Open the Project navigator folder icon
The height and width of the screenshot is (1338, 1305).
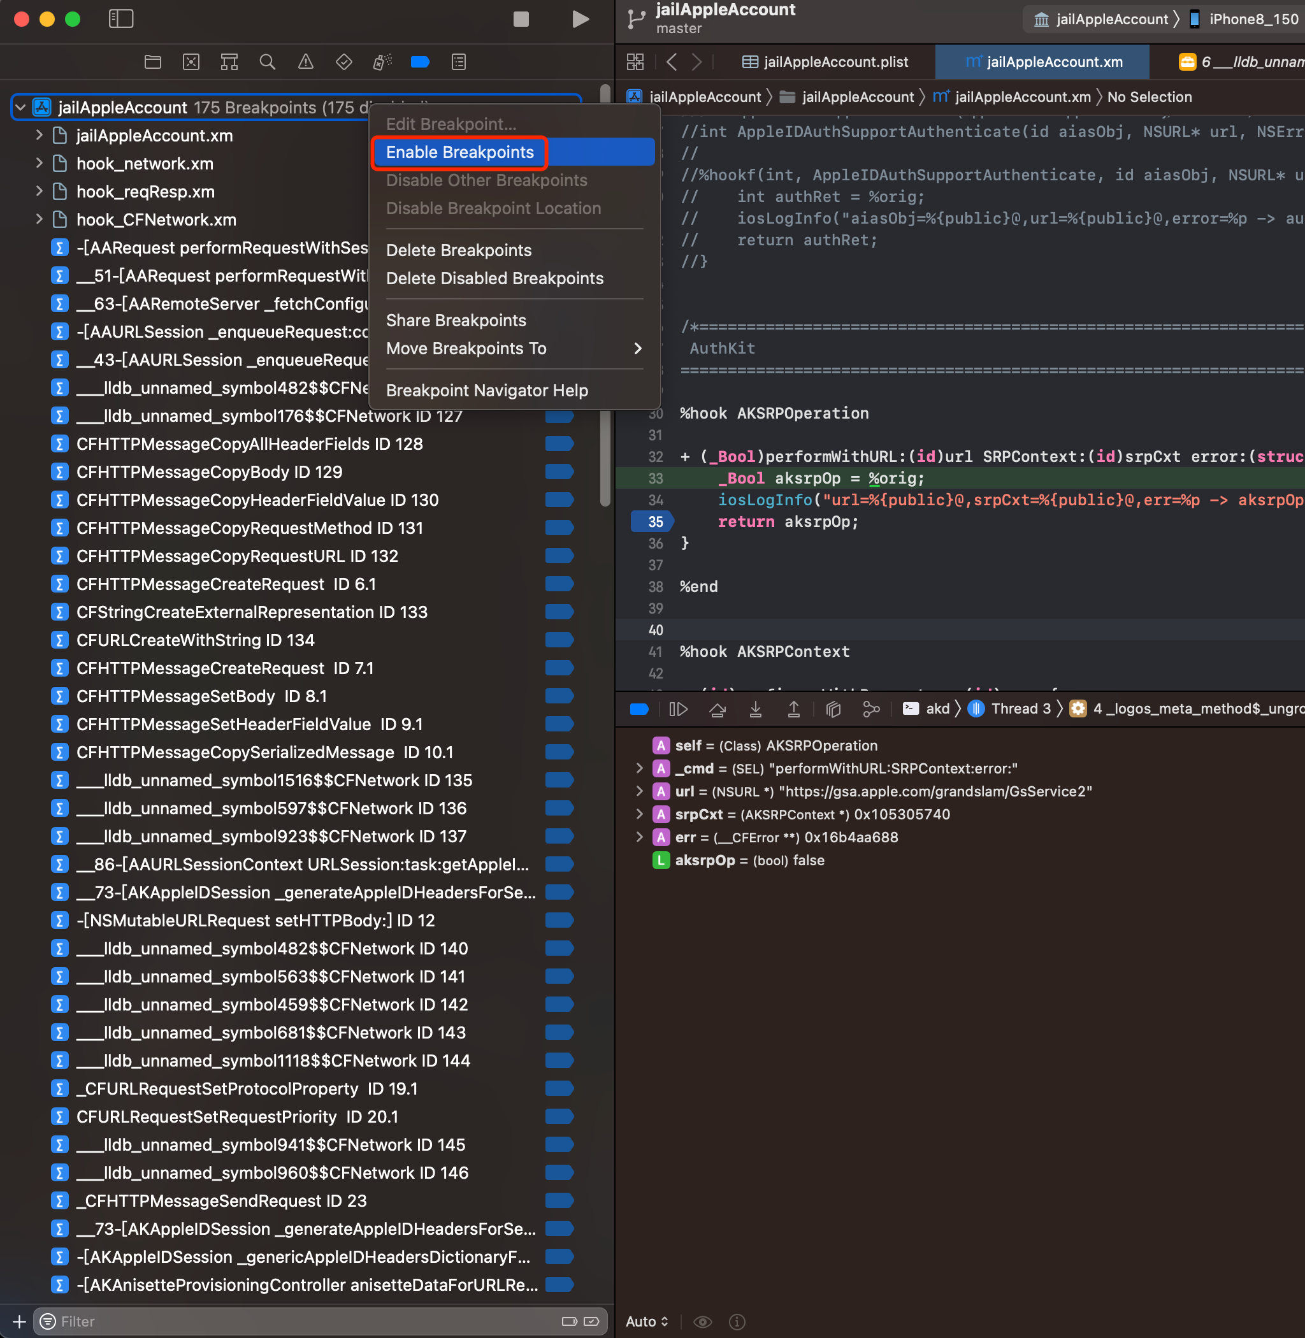click(153, 62)
